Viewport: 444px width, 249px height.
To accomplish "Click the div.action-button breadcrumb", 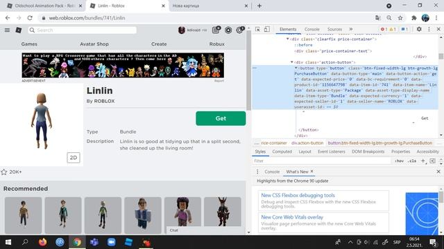I will [x=307, y=143].
